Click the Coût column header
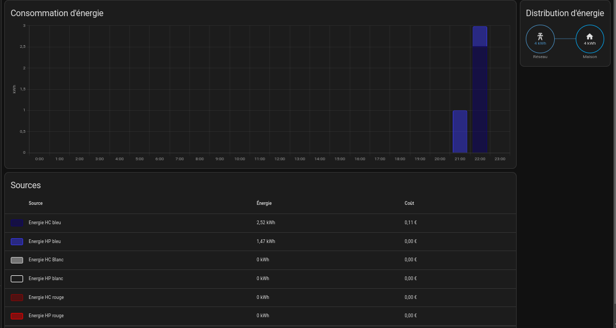 (409, 203)
